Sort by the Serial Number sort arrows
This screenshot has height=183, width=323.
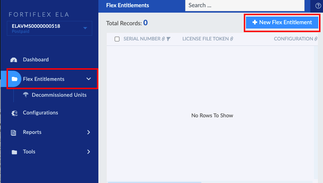click(163, 39)
